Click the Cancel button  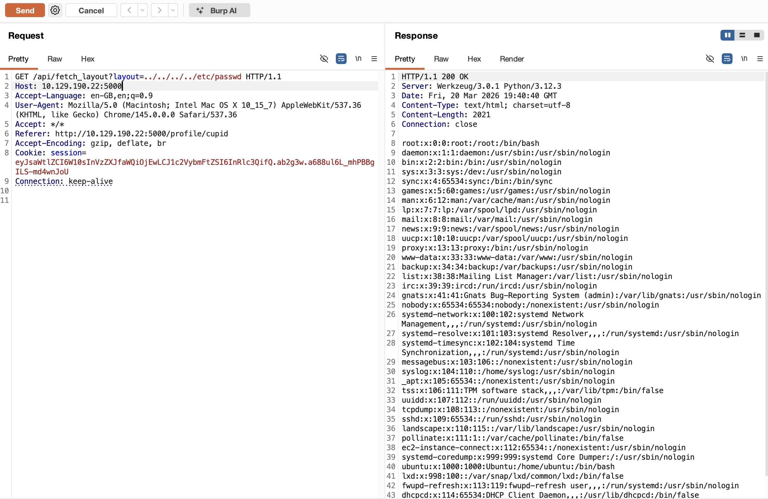click(x=91, y=10)
